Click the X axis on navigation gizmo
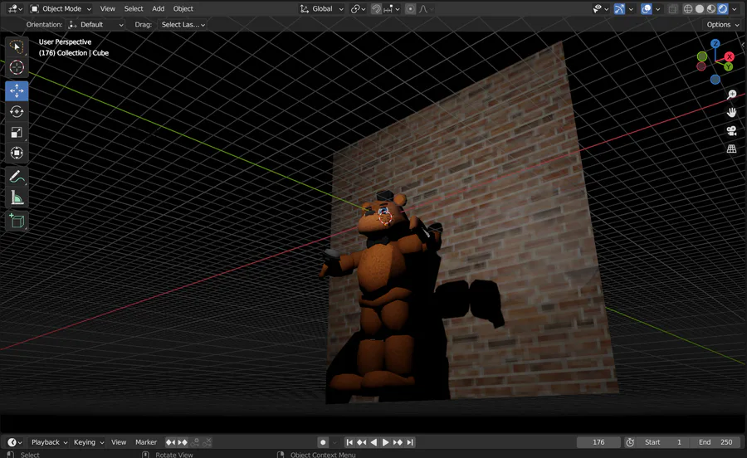This screenshot has width=747, height=458. (x=729, y=56)
